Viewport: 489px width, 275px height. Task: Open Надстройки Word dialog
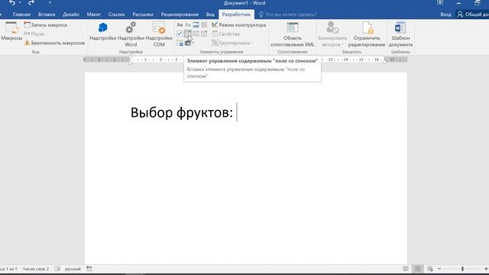(x=131, y=34)
